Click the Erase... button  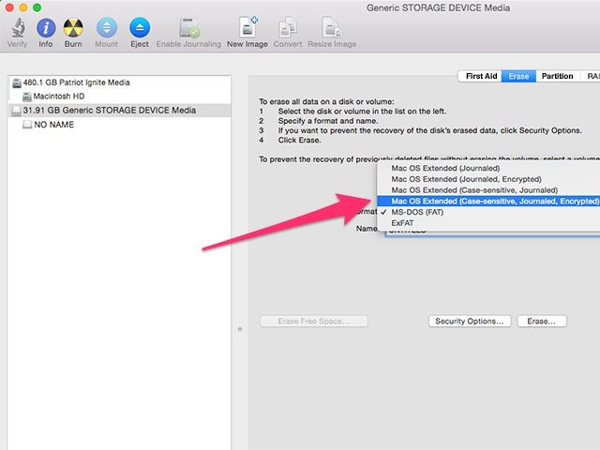(x=542, y=321)
